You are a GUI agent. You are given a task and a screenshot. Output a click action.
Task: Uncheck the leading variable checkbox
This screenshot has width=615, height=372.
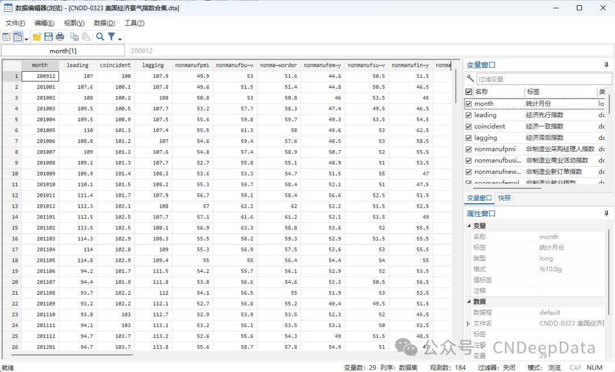[468, 115]
